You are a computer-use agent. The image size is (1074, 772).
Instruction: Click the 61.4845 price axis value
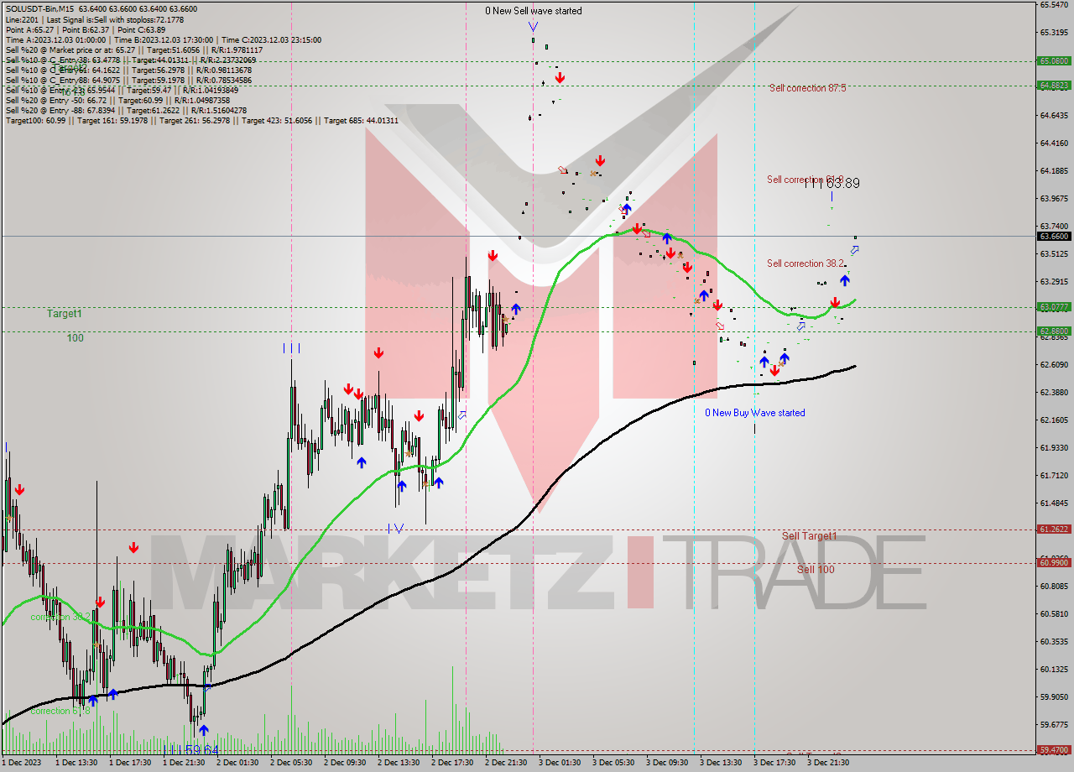click(x=1053, y=503)
